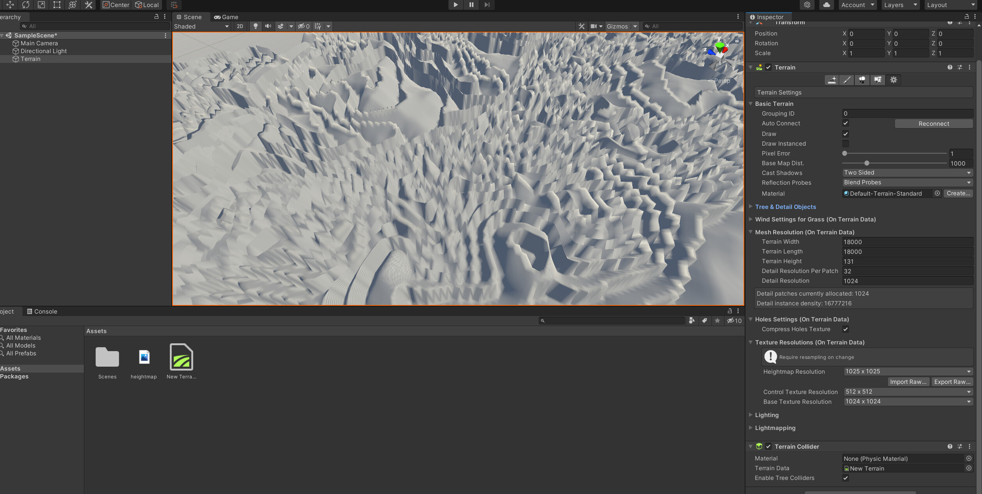The image size is (982, 494).
Task: Select the Paint Trees terrain tool
Action: click(862, 80)
